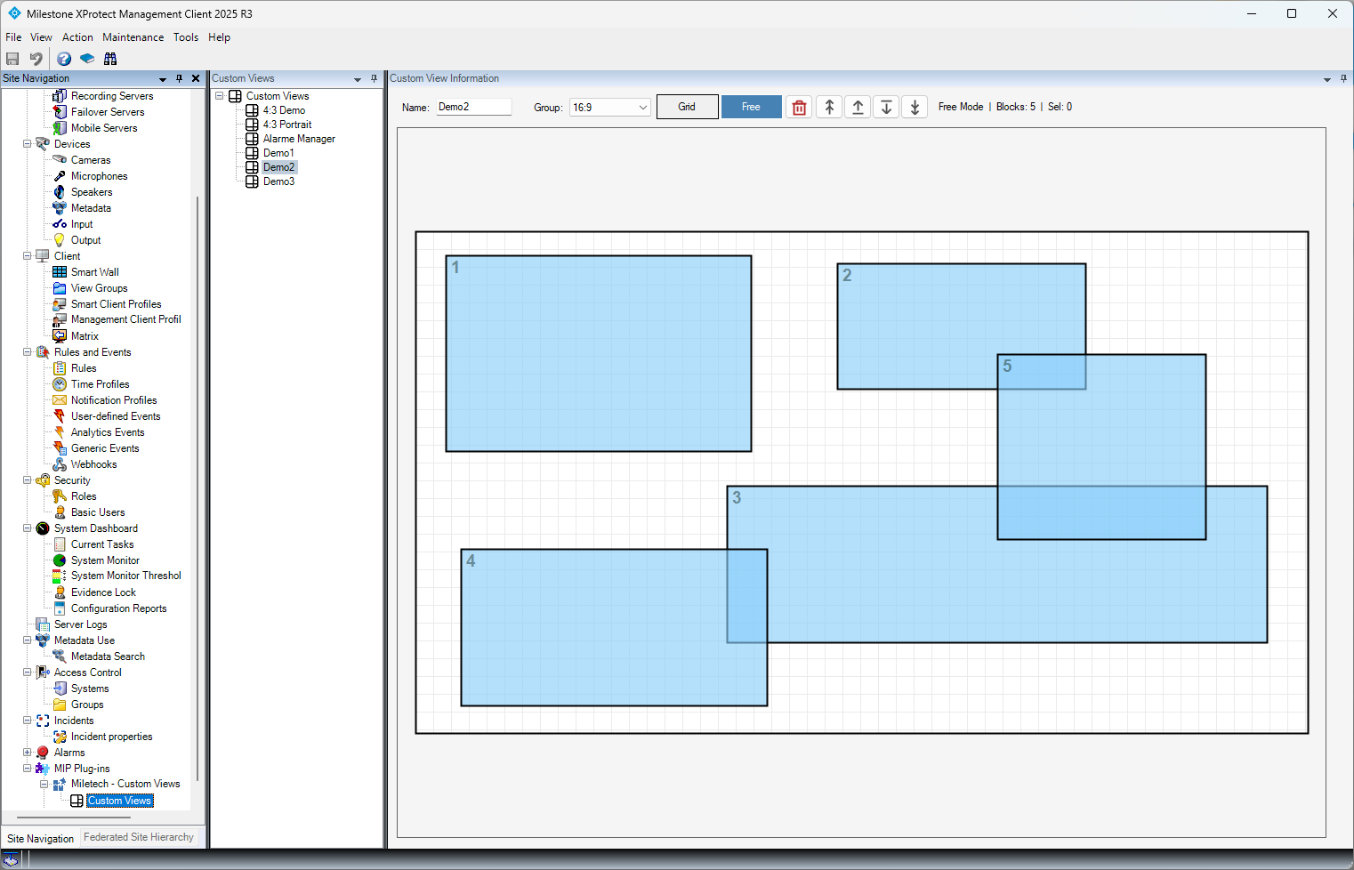Screen dimensions: 1354x870
Task: Select the Site Navigation bottom tab
Action: [40, 839]
